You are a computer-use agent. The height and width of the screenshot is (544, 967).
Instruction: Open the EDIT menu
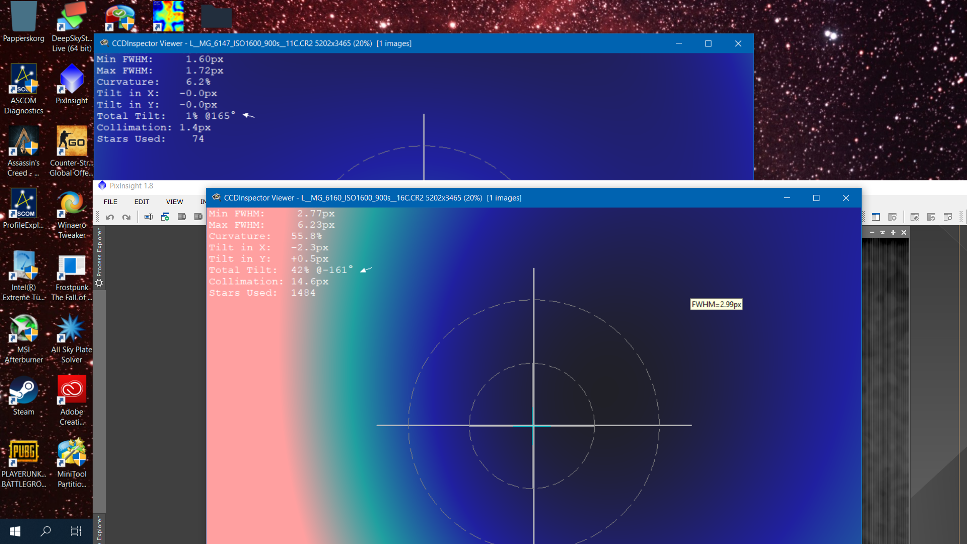(x=142, y=201)
